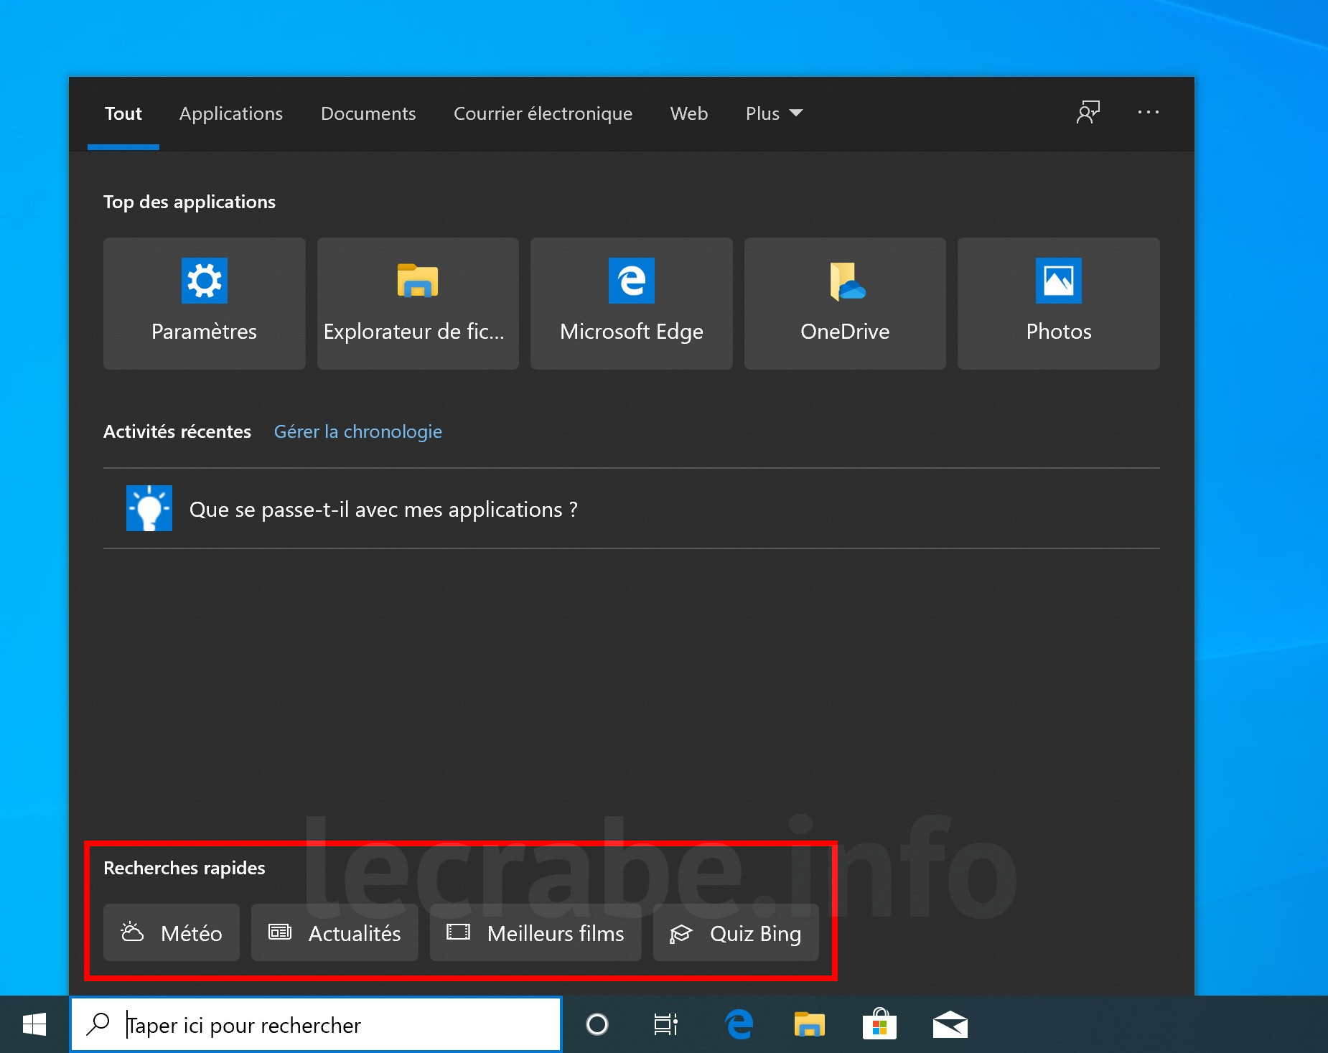The width and height of the screenshot is (1328, 1053).
Task: Launch the Photos app tile
Action: point(1059,304)
